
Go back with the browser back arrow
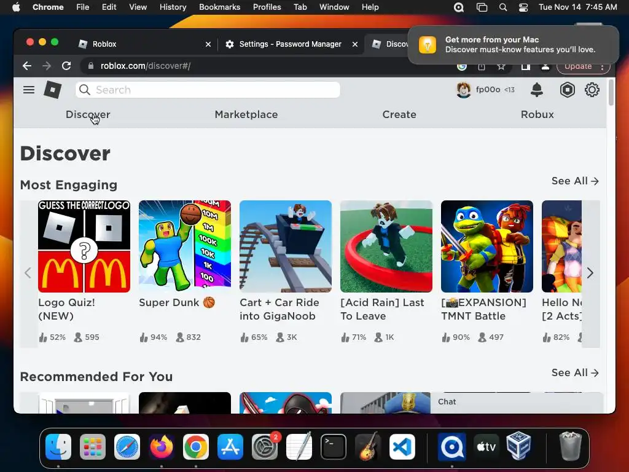click(27, 66)
